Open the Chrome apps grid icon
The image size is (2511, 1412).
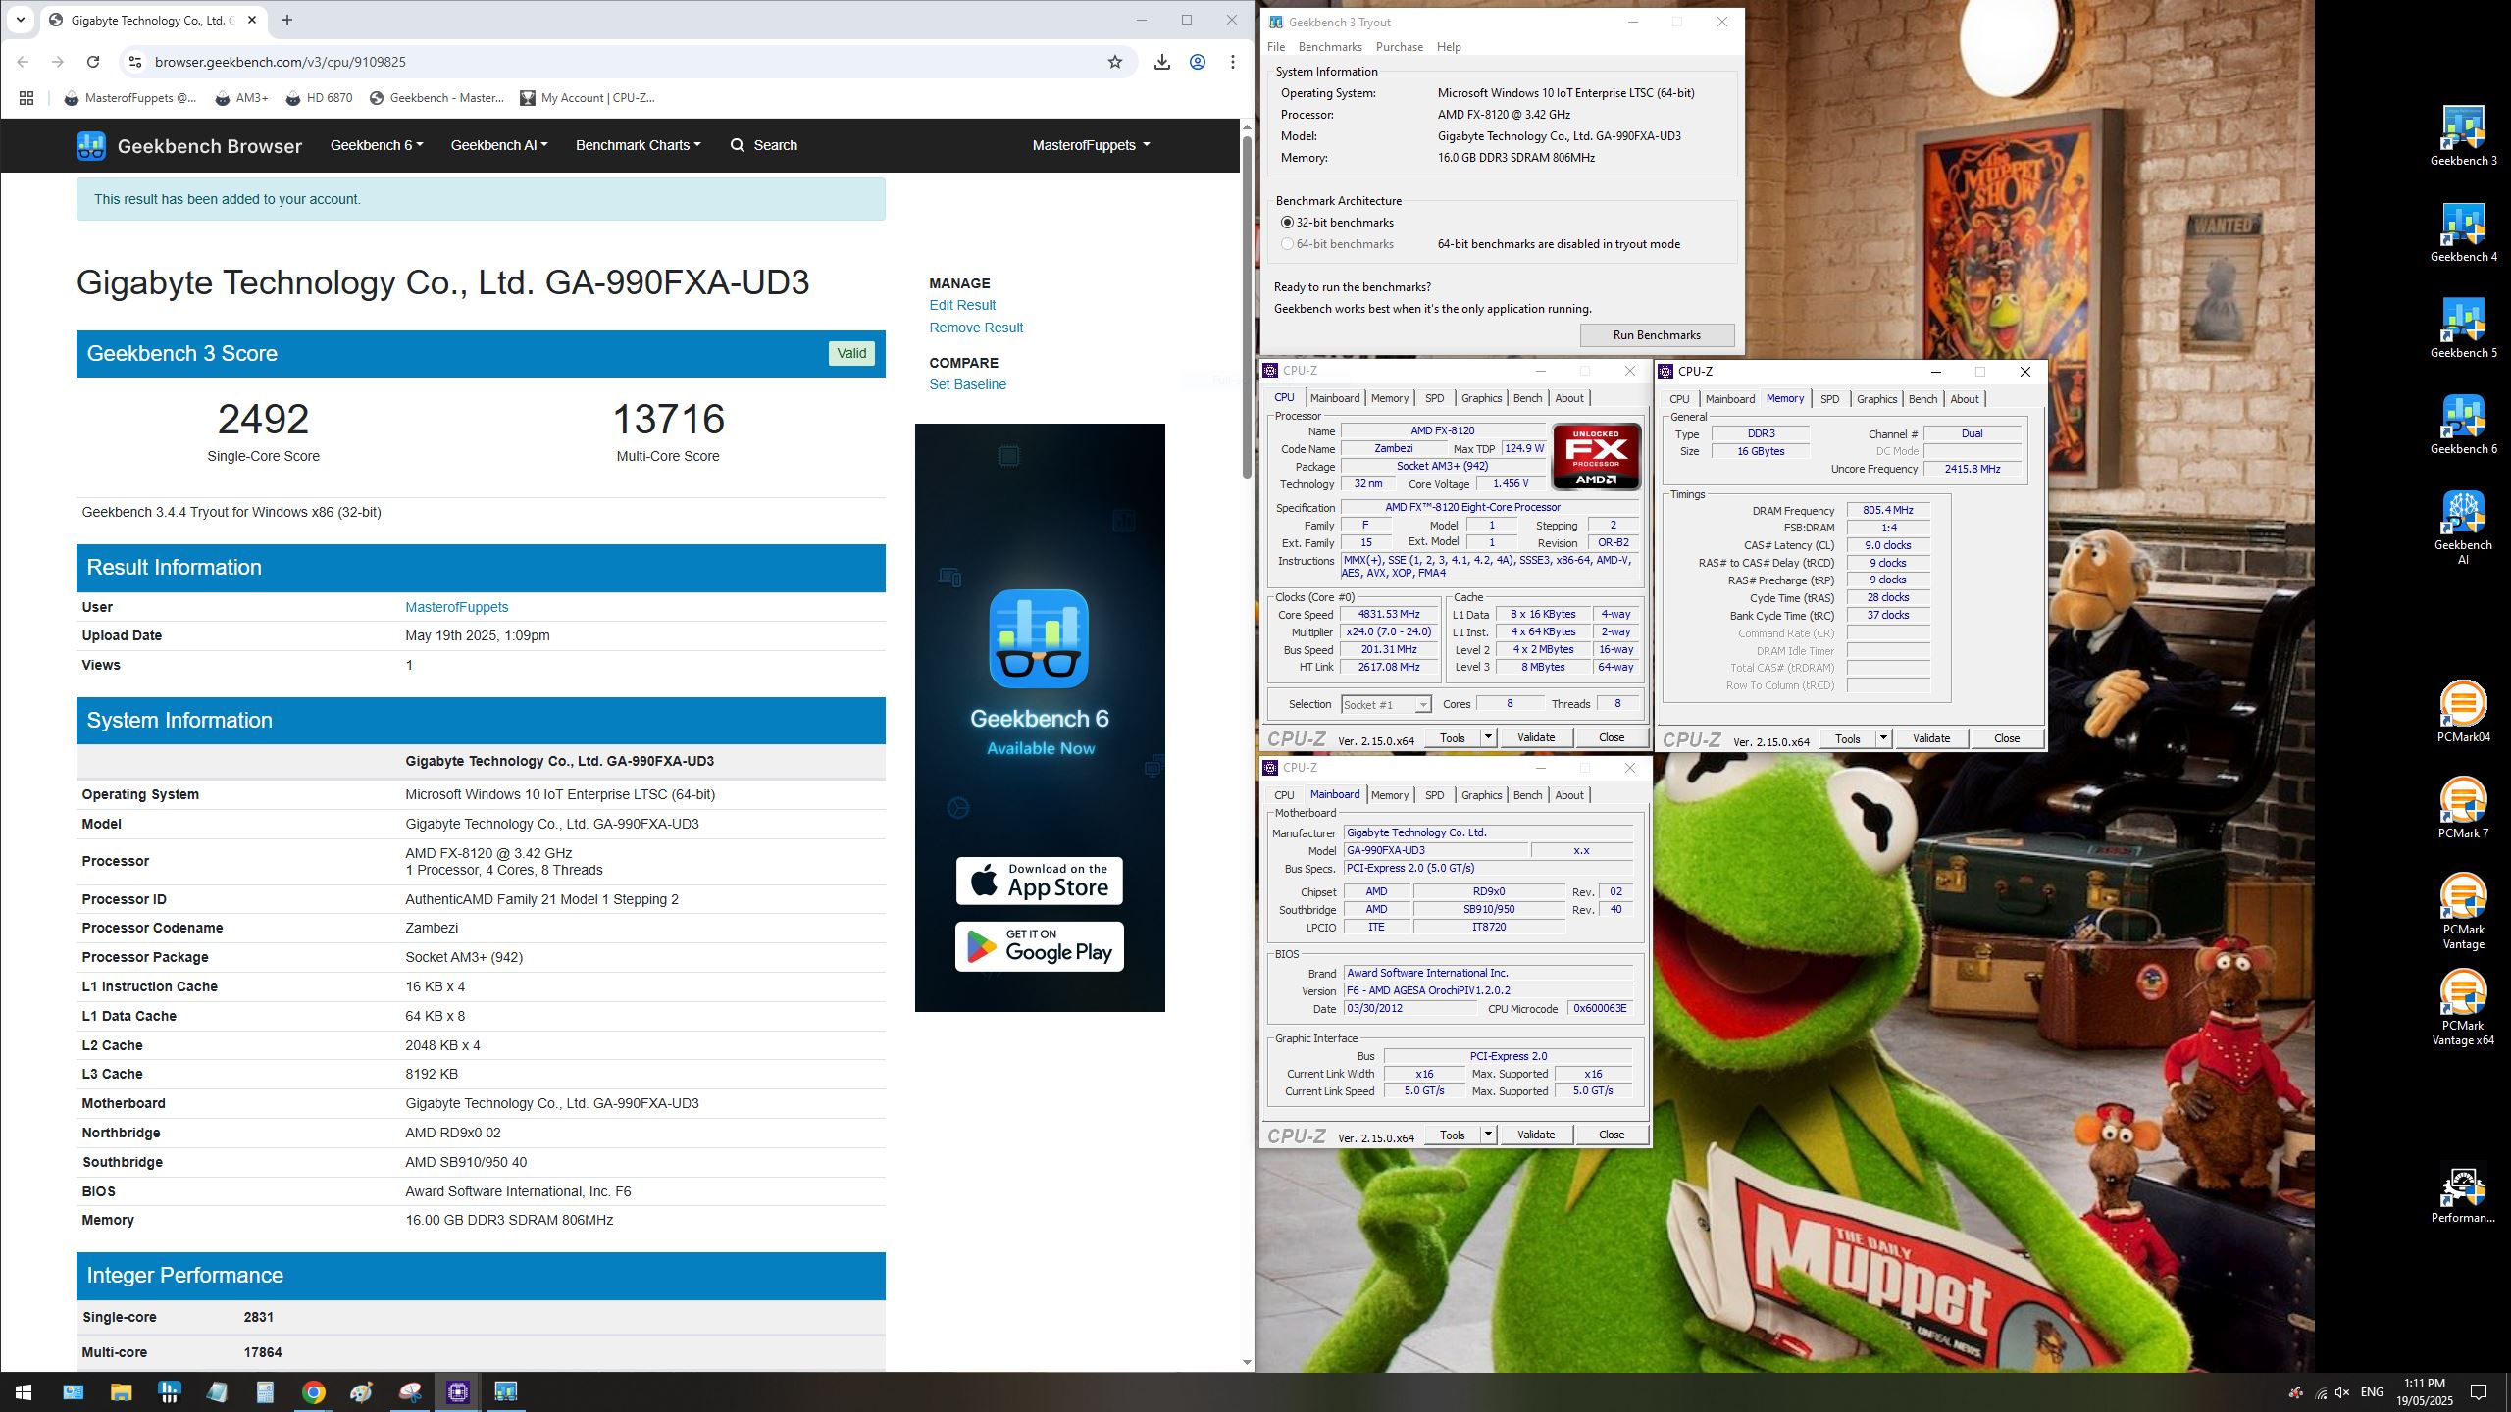(26, 98)
